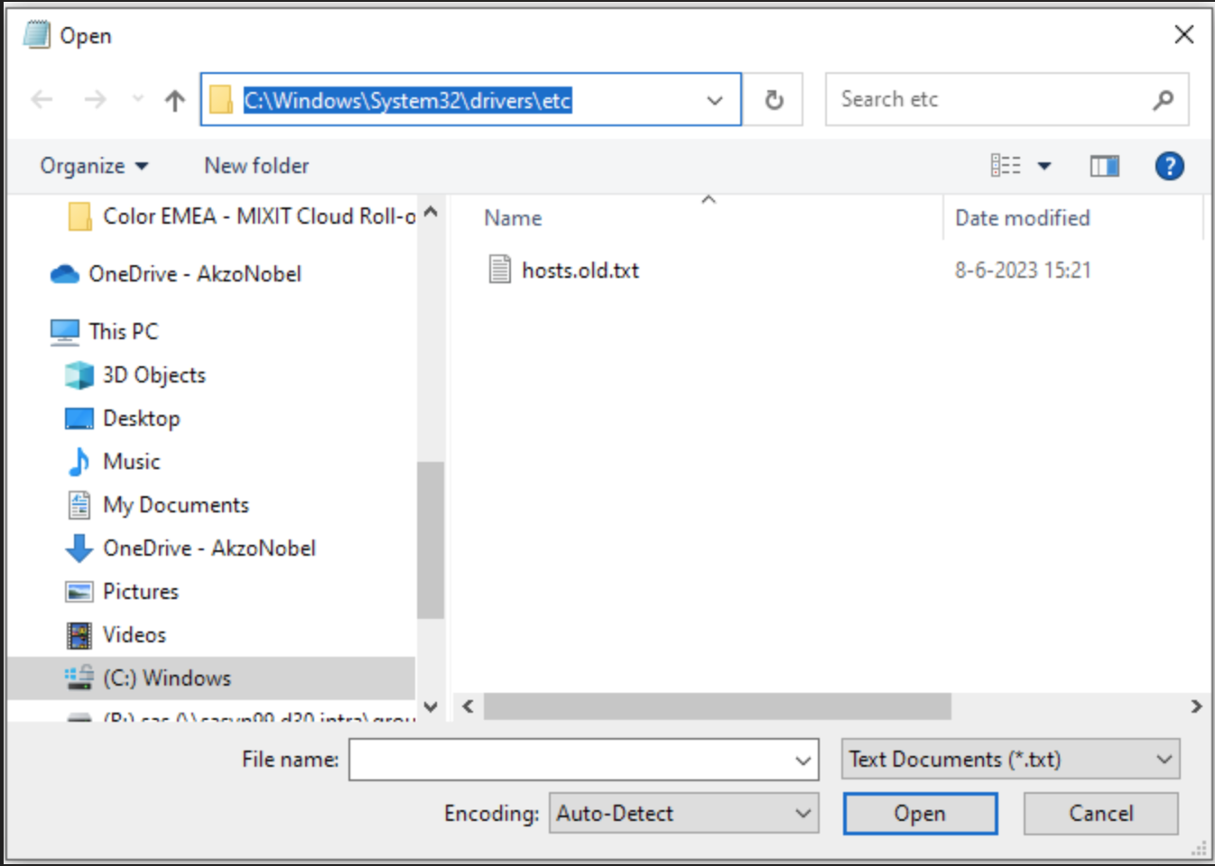1215x866 pixels.
Task: Expand the change view dropdown arrow
Action: [x=1043, y=165]
